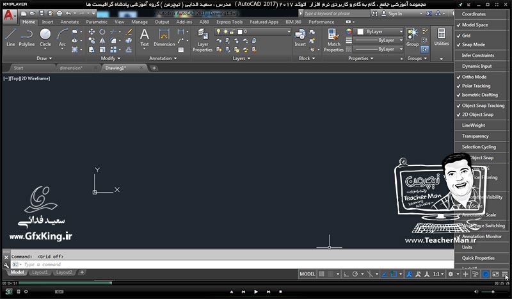Screen dimensions: 512x299
Task: Expand the Modify panel
Action: pos(110,58)
